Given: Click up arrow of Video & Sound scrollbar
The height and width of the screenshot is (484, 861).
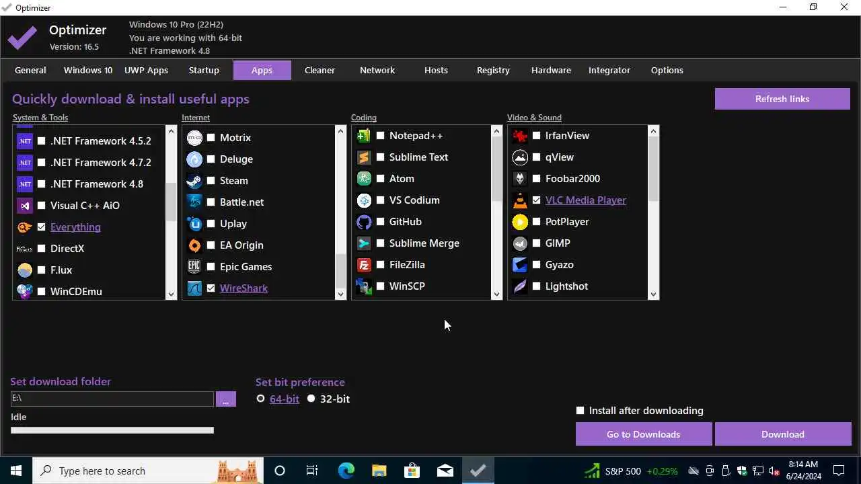Looking at the screenshot, I should click(x=653, y=131).
